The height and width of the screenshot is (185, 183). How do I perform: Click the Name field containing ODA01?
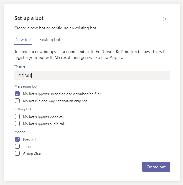(92, 76)
